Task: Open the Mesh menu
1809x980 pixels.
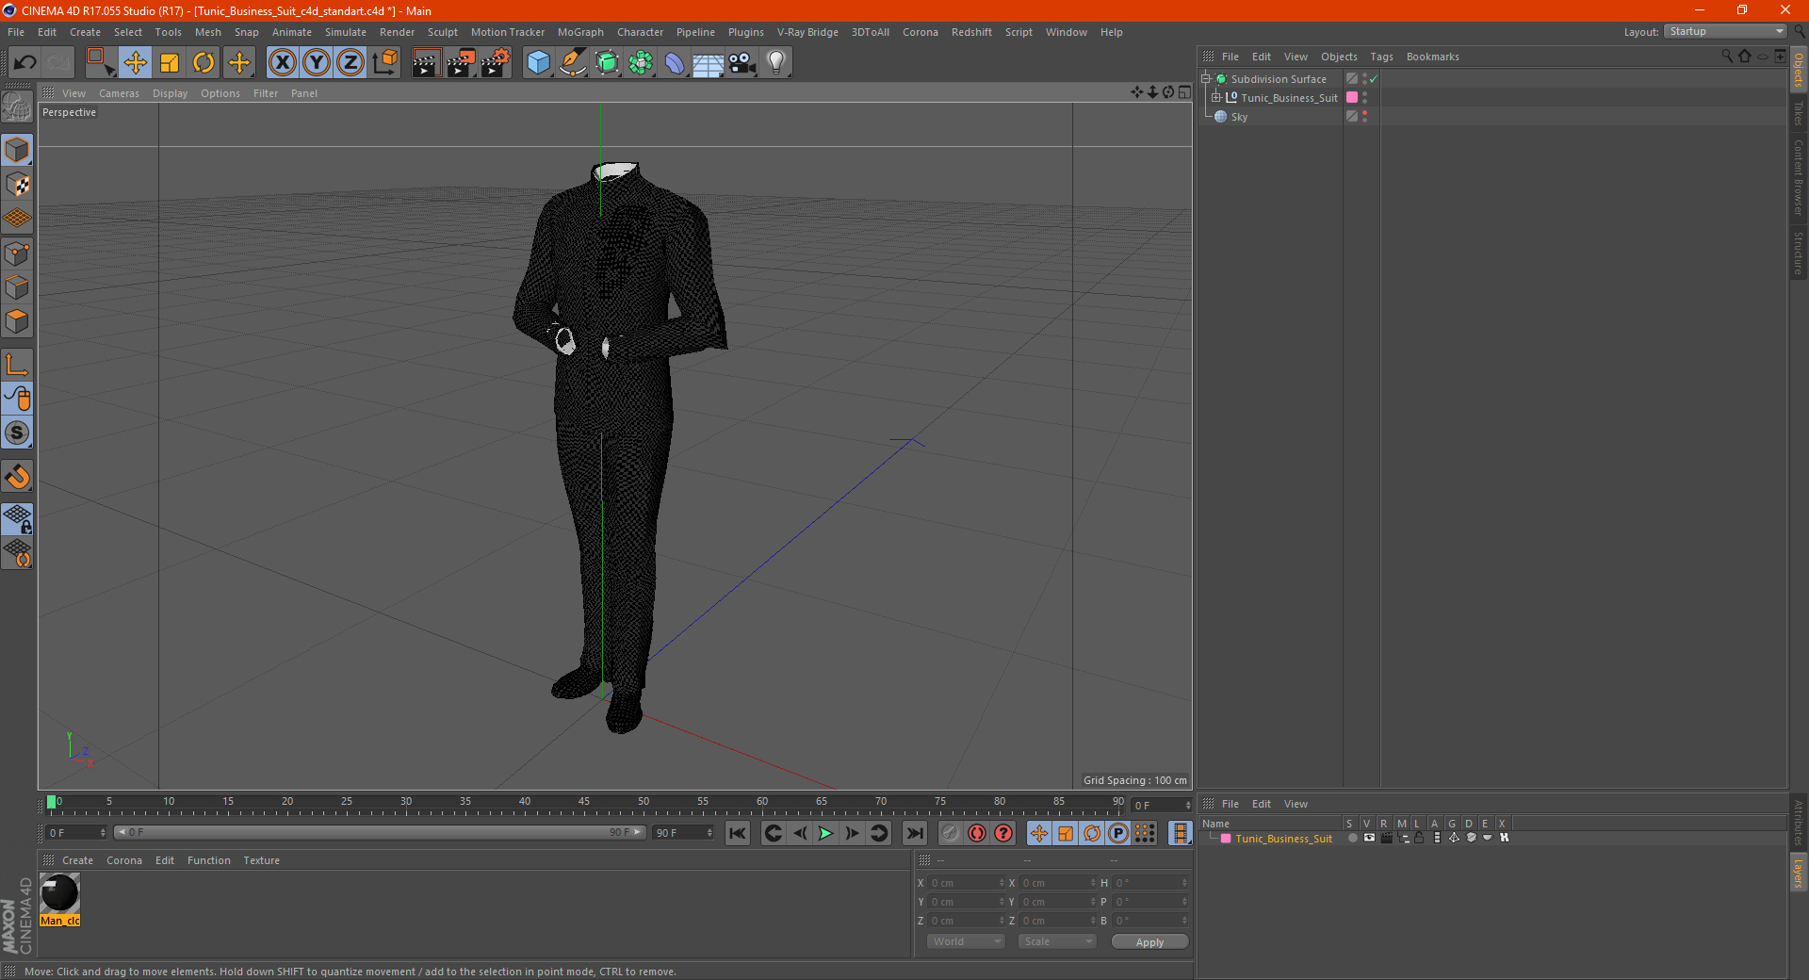Action: pyautogui.click(x=207, y=32)
